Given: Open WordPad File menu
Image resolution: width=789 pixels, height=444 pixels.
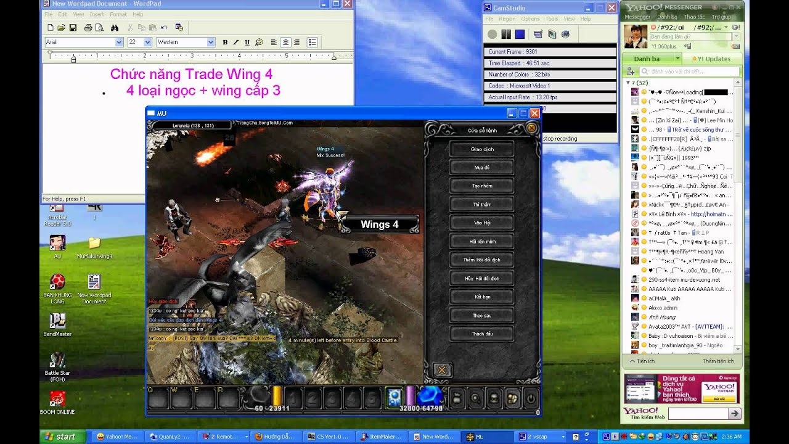Looking at the screenshot, I should tap(48, 14).
